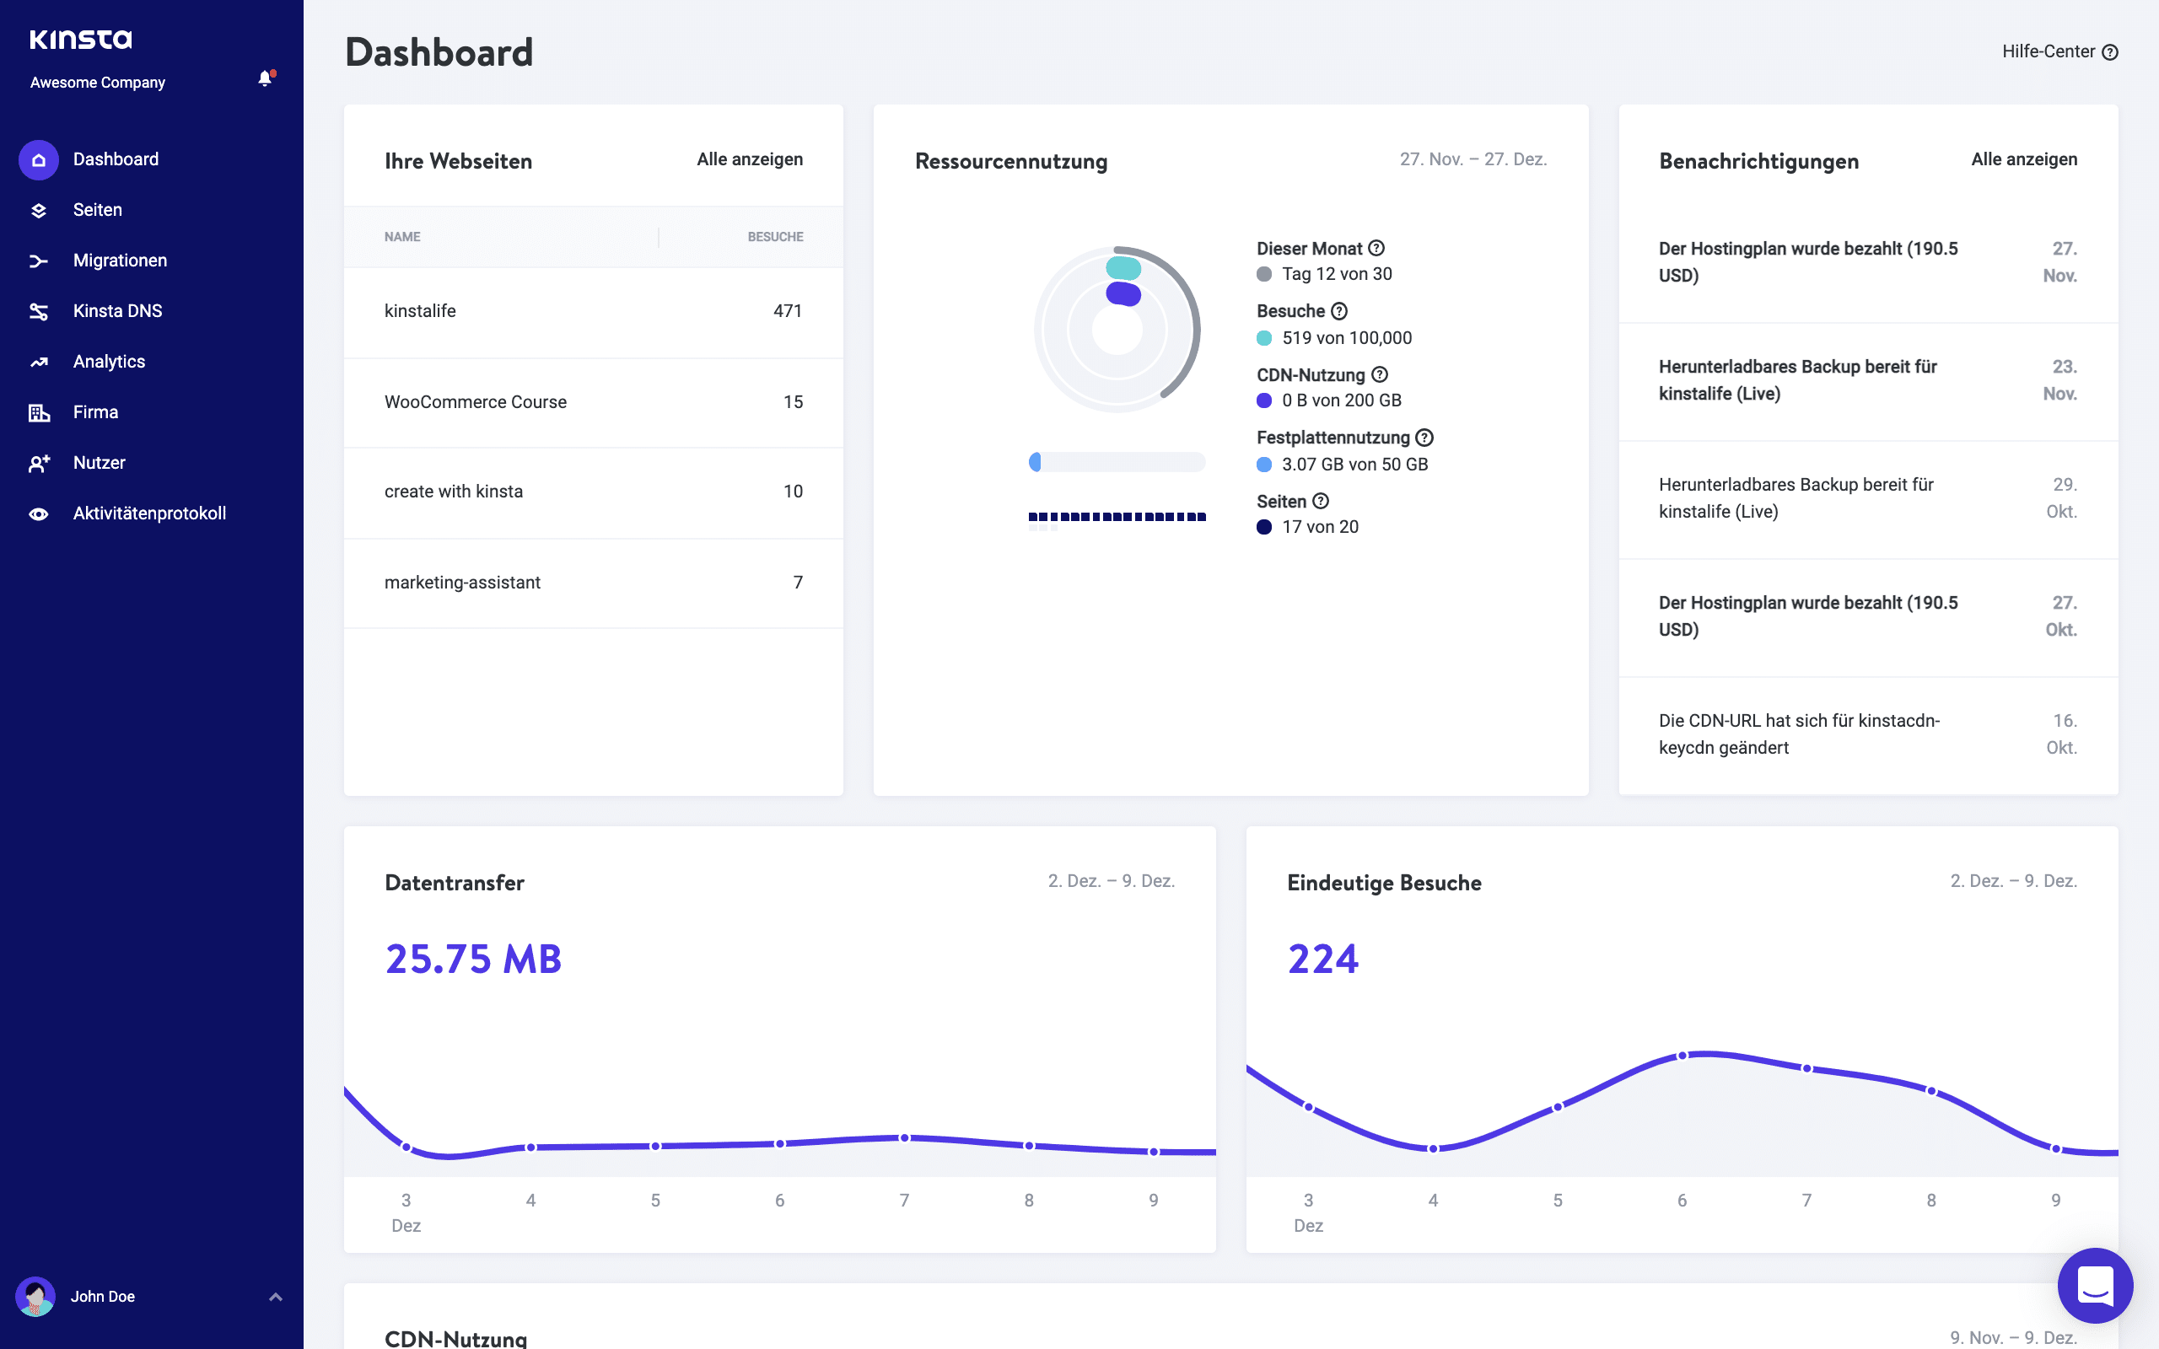
Task: View all Benachrichtigungen with Alle anzeigen
Action: (x=2023, y=159)
